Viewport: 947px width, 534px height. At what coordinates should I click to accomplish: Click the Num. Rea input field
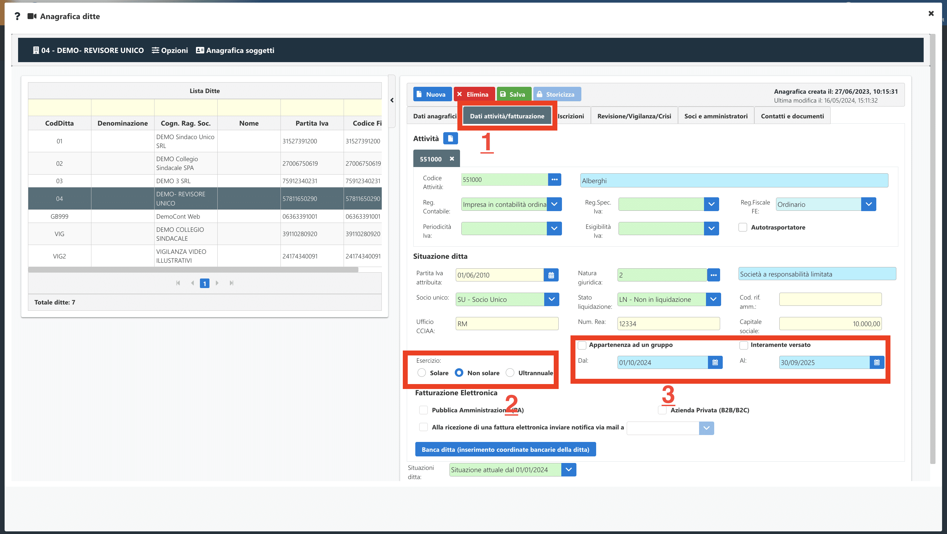669,324
